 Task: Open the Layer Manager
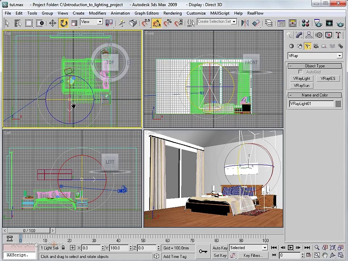[269, 23]
